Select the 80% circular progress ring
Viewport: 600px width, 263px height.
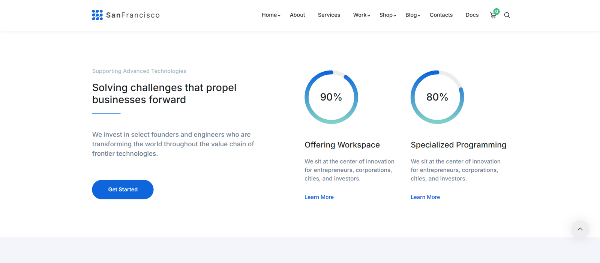(437, 97)
